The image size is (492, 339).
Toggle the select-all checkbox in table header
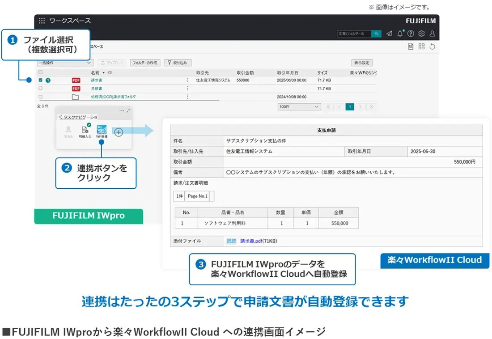(x=40, y=72)
